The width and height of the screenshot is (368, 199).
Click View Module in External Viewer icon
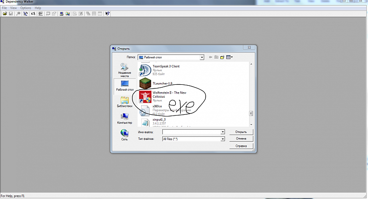(48, 14)
